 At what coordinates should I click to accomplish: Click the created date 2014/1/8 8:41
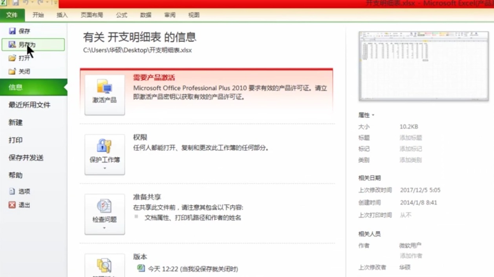[419, 202]
